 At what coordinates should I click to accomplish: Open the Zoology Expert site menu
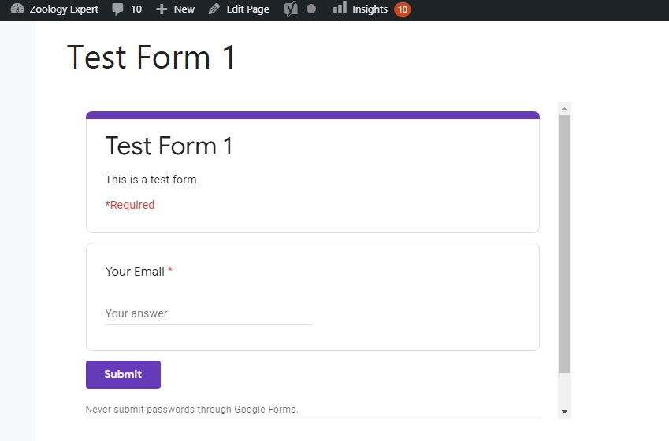coord(64,9)
